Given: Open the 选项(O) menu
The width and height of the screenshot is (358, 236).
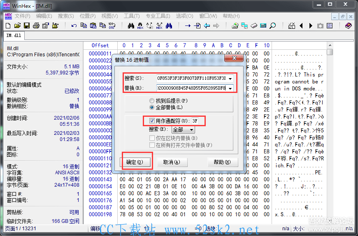Looking at the screenshot, I should coord(184,16).
